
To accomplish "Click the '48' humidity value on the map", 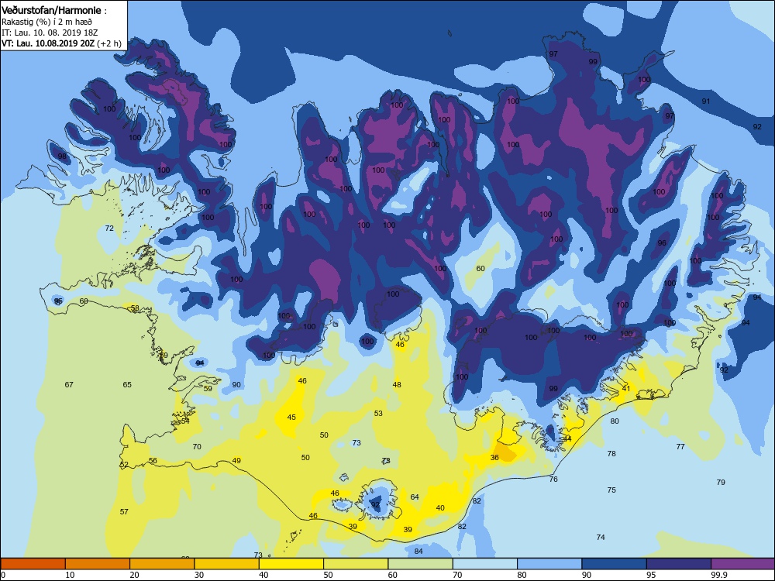I will [397, 385].
